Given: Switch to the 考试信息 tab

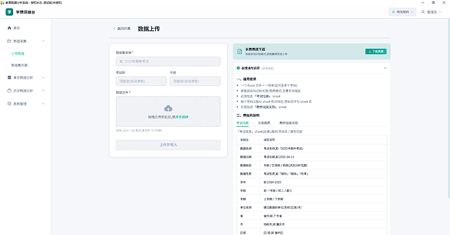Looking at the screenshot, I should click(x=243, y=123).
